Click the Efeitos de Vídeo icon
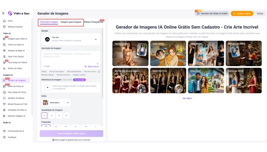This screenshot has width=267, height=152. coord(4,68)
